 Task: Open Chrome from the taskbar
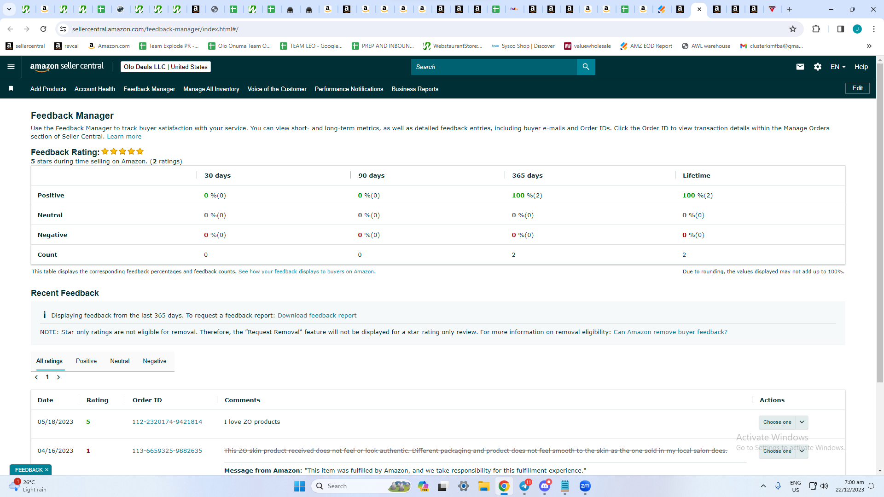click(504, 486)
